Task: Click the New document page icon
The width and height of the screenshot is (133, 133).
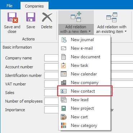Action: 64,57
